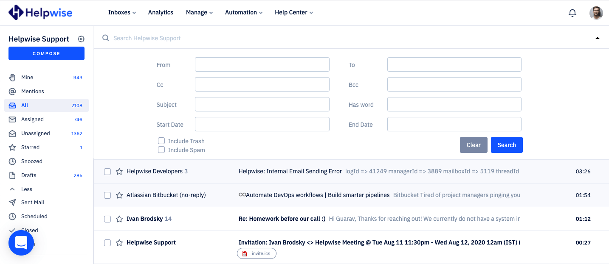The image size is (609, 264).
Task: Expand the Help Center dropdown menu
Action: 294,13
